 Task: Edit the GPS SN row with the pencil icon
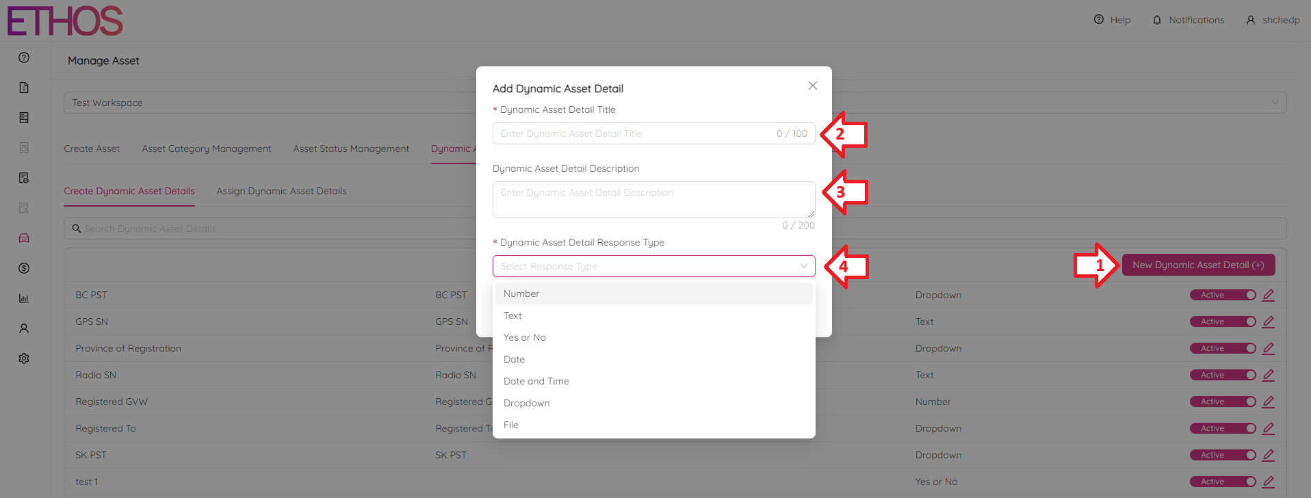click(1268, 322)
